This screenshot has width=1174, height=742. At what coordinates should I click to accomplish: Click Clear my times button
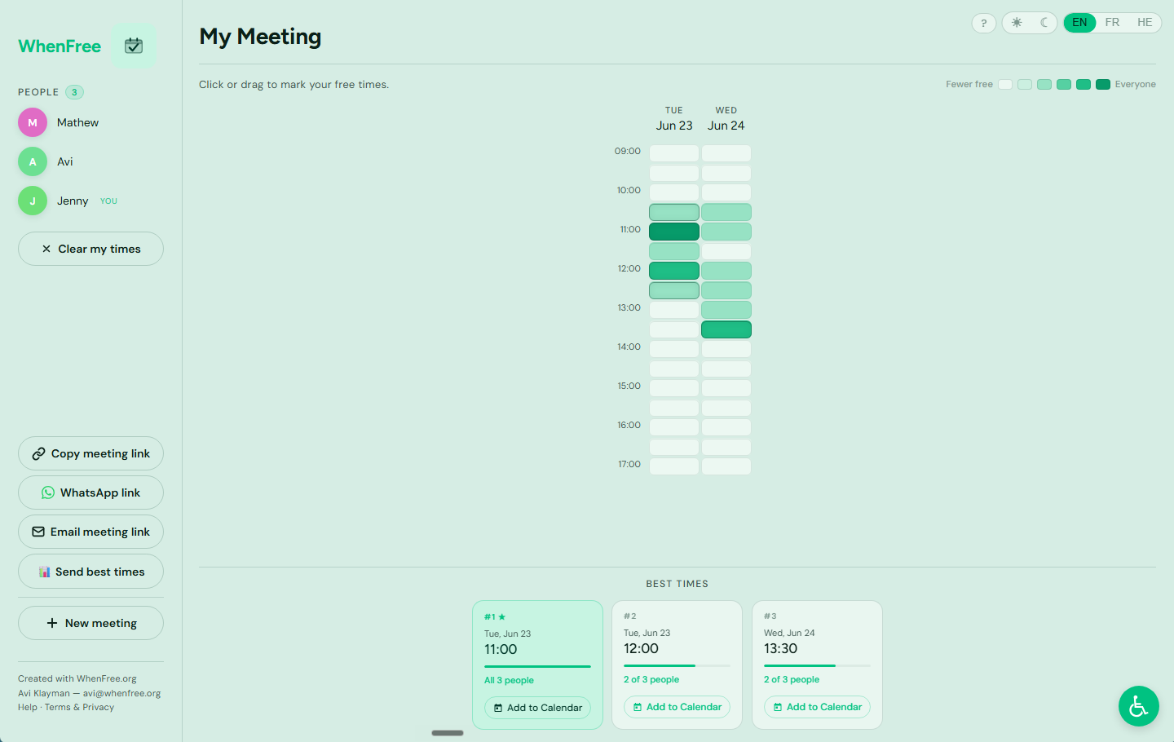click(x=90, y=249)
